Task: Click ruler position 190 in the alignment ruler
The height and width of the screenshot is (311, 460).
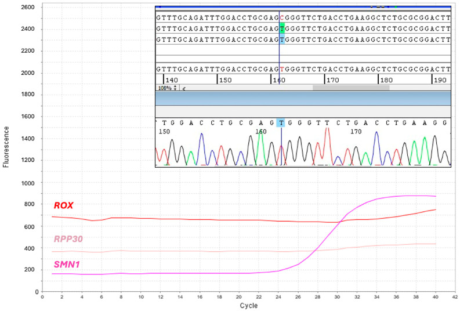Action: pyautogui.click(x=441, y=79)
